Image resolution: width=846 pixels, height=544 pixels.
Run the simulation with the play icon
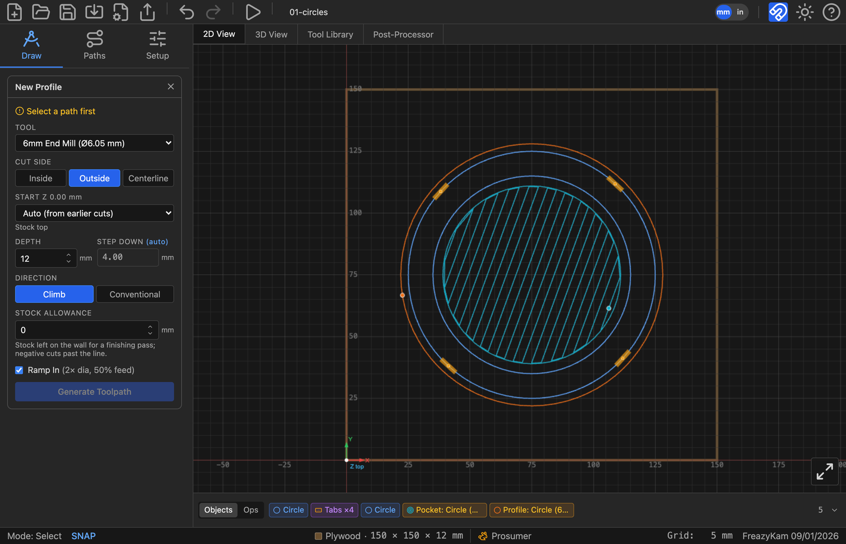(x=253, y=12)
